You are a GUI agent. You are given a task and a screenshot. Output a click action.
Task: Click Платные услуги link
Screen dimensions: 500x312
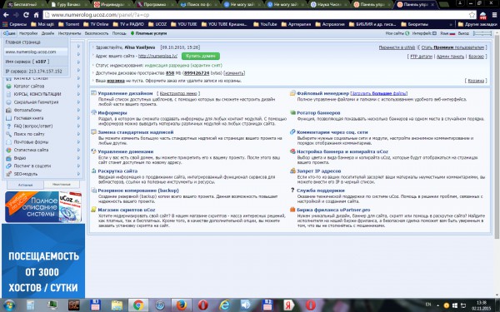(151, 33)
